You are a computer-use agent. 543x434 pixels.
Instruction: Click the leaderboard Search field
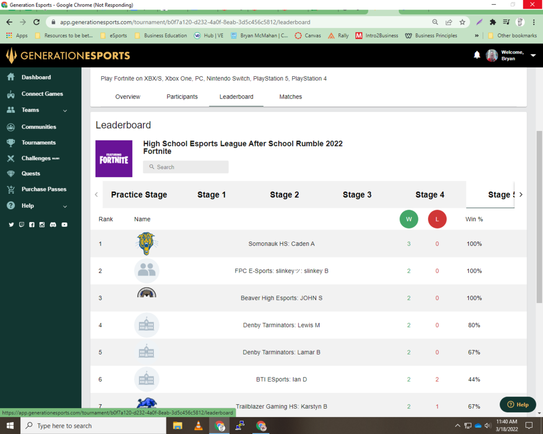click(x=186, y=167)
